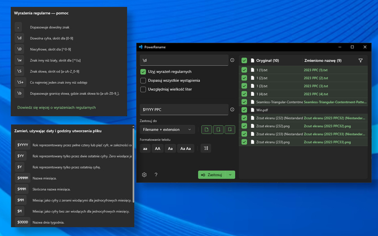Select Seamless-Triangular-Contentment original row
Image resolution: width=378 pixels, height=236 pixels.
[279, 102]
